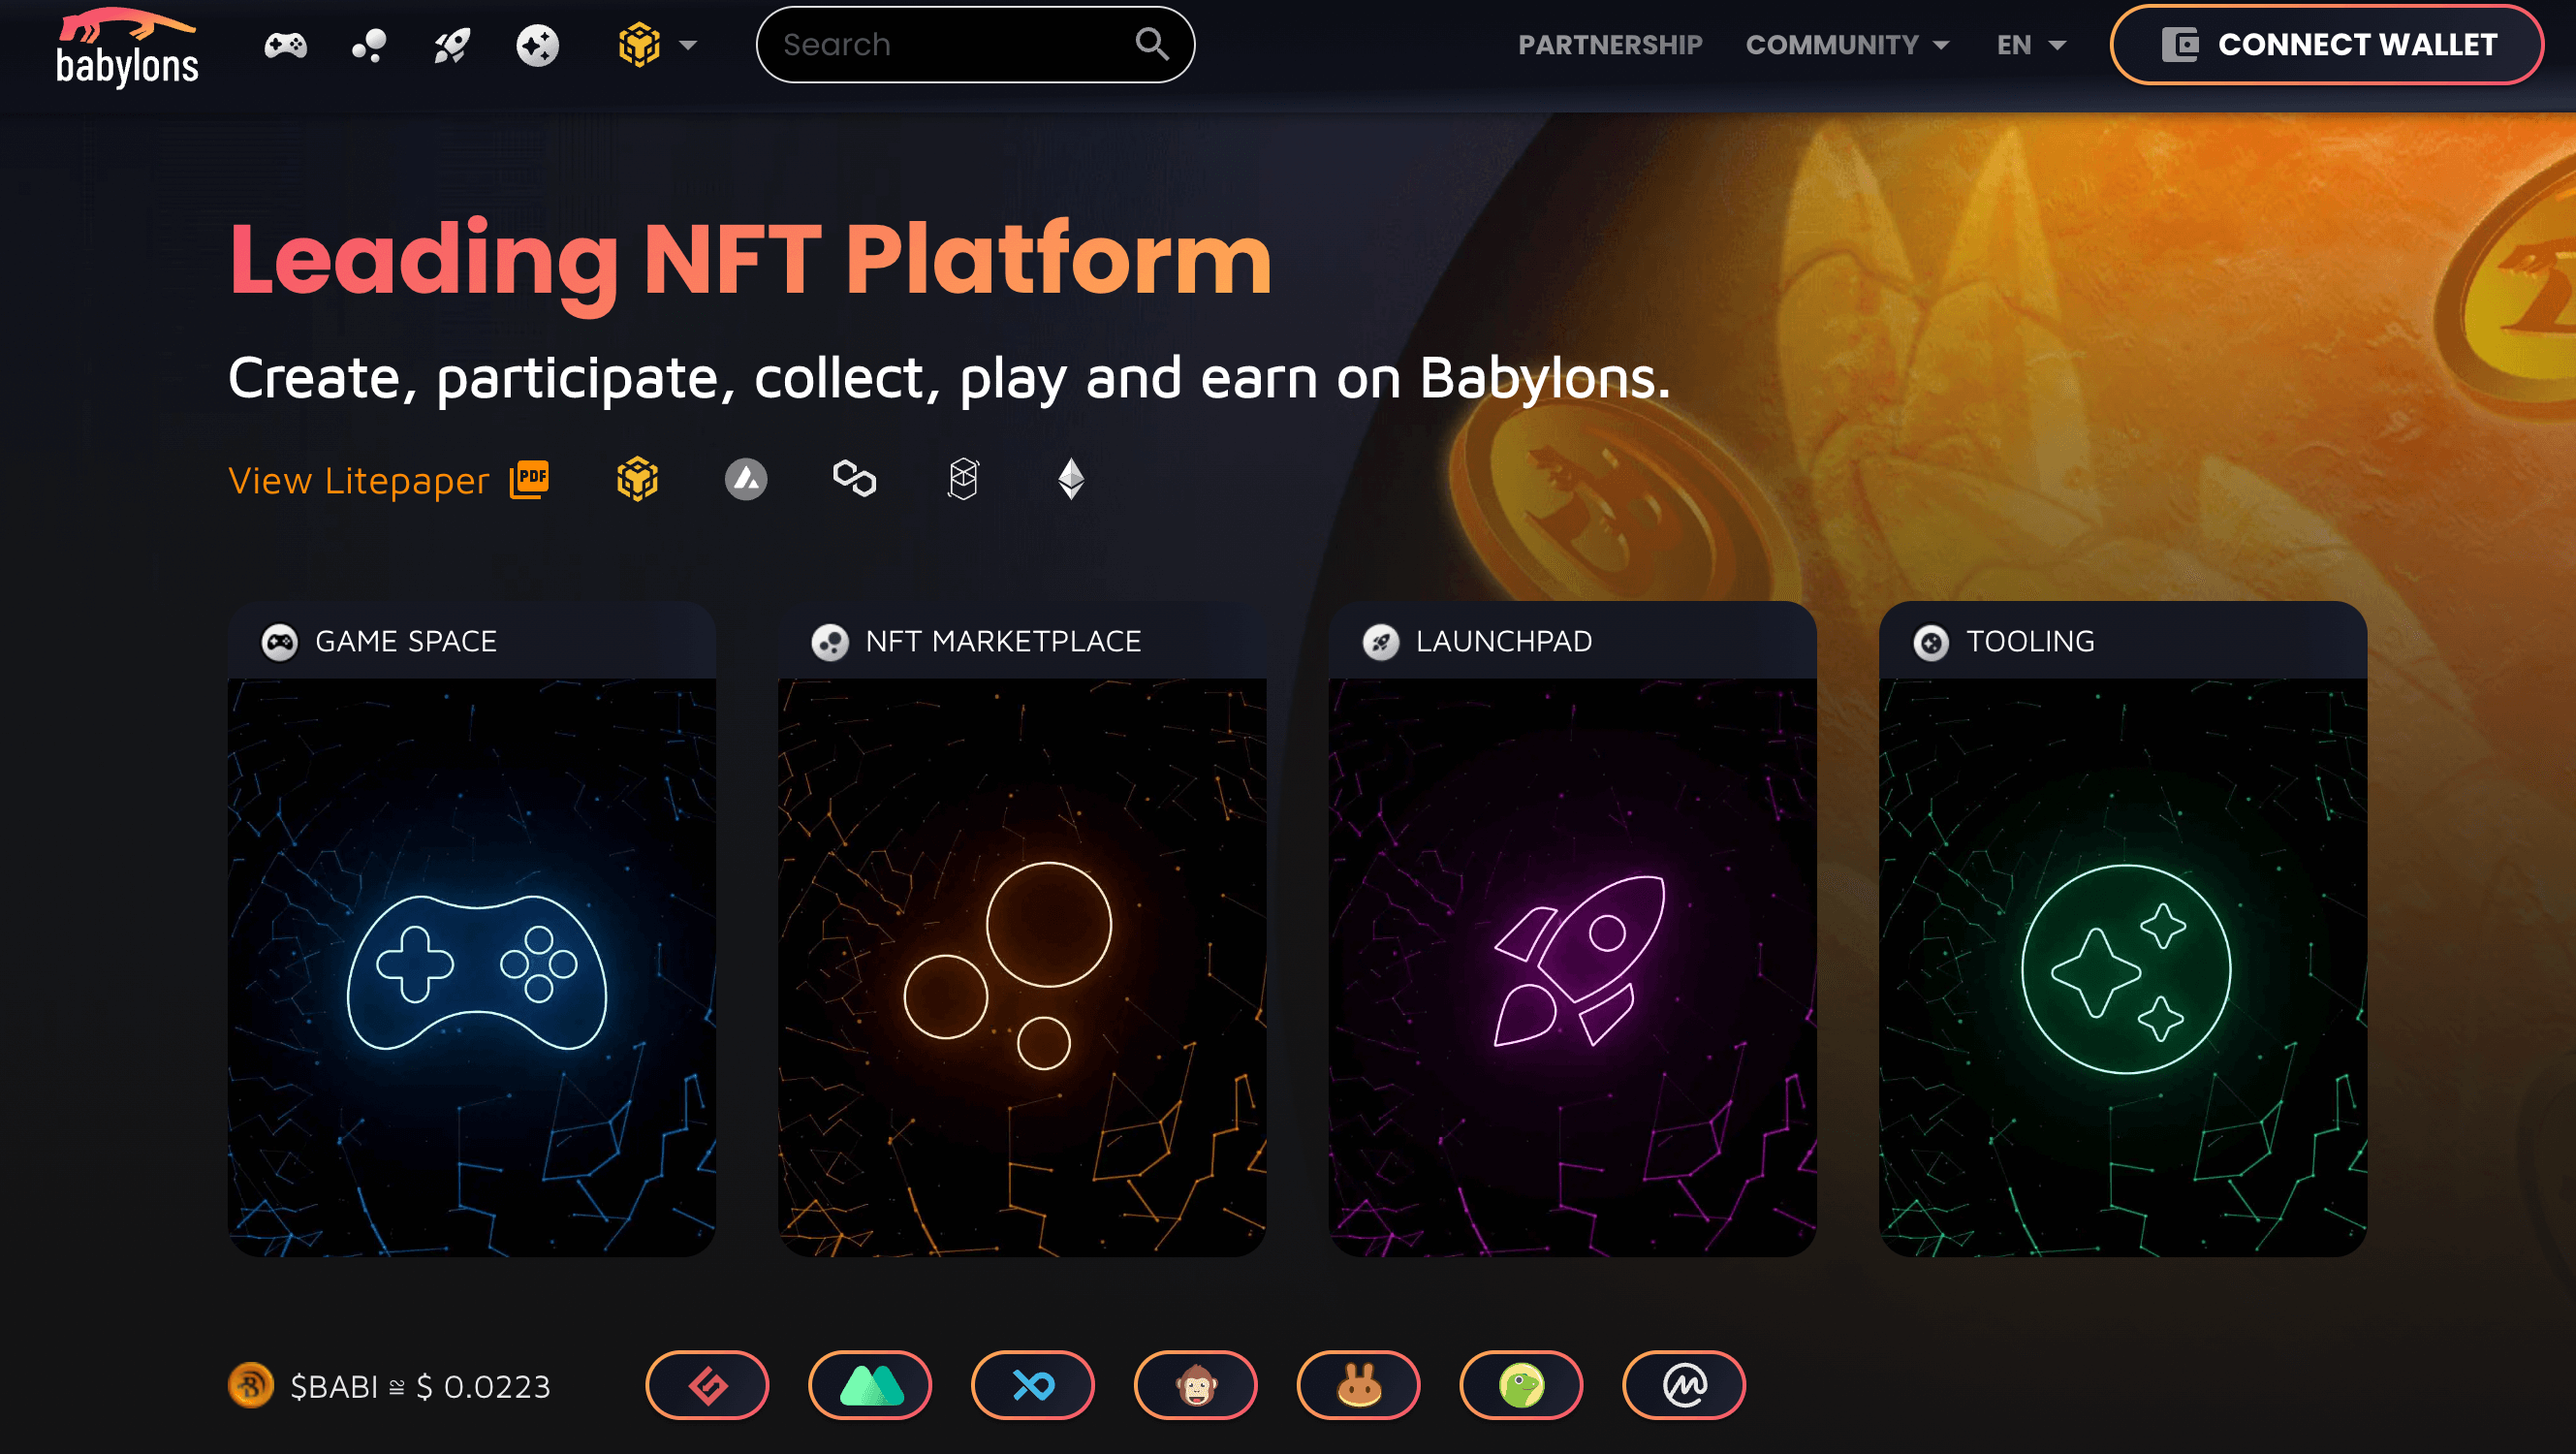Open the green gecko CoinGecko badge

pyautogui.click(x=1521, y=1385)
